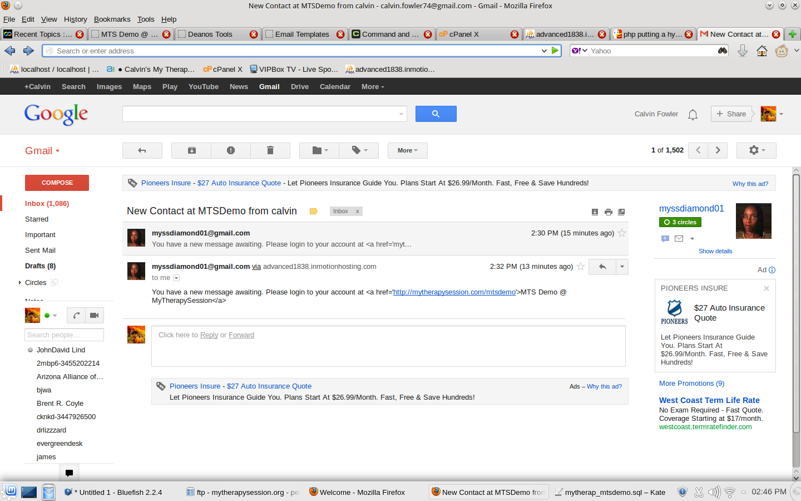Viewport: 801px width, 501px height.
Task: Show details arrow next to 'to me'
Action: (x=176, y=278)
